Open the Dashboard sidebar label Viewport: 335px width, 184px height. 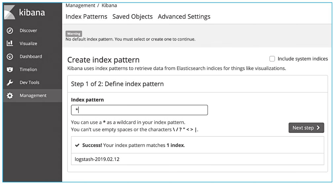click(x=31, y=56)
